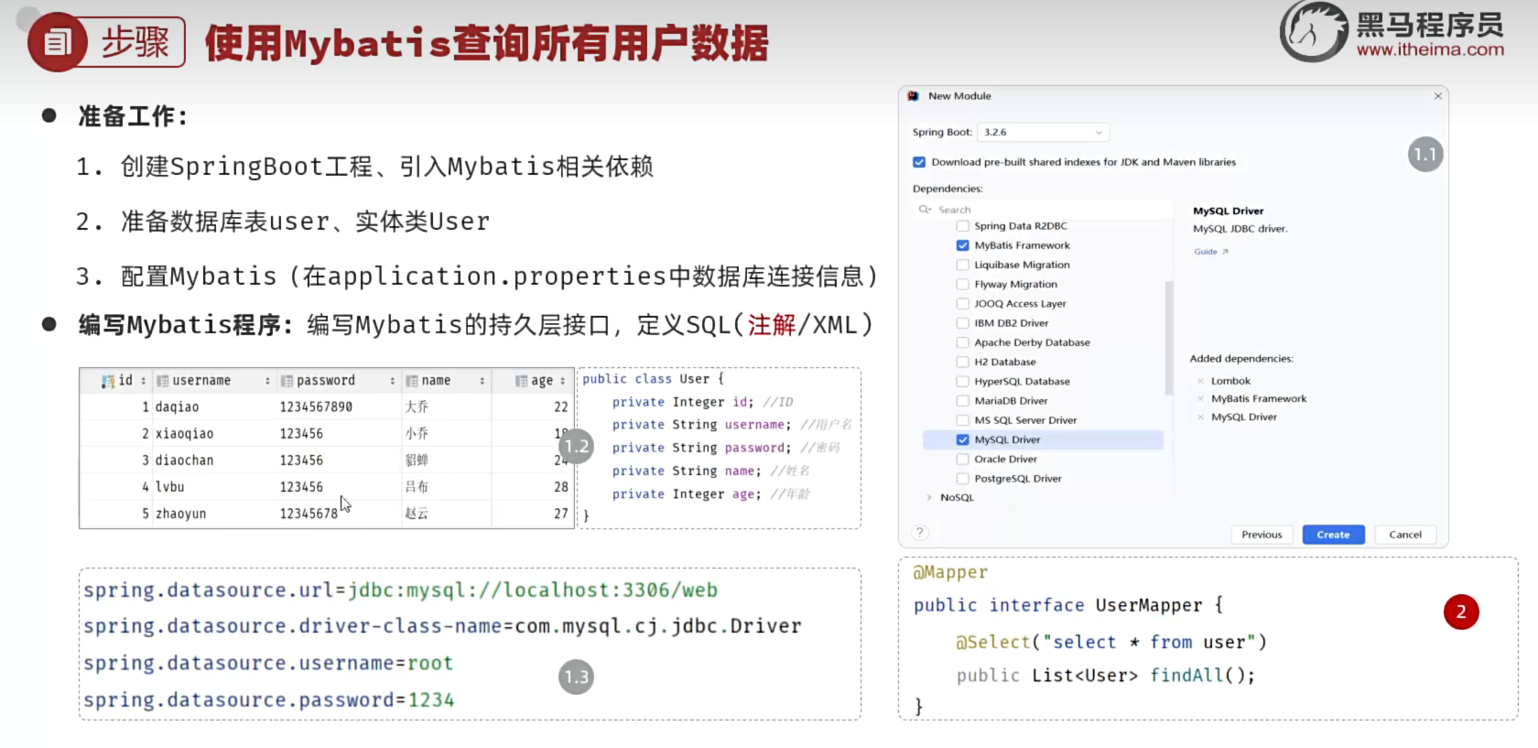Sort by the name column arrows
The image size is (1538, 748).
482,381
